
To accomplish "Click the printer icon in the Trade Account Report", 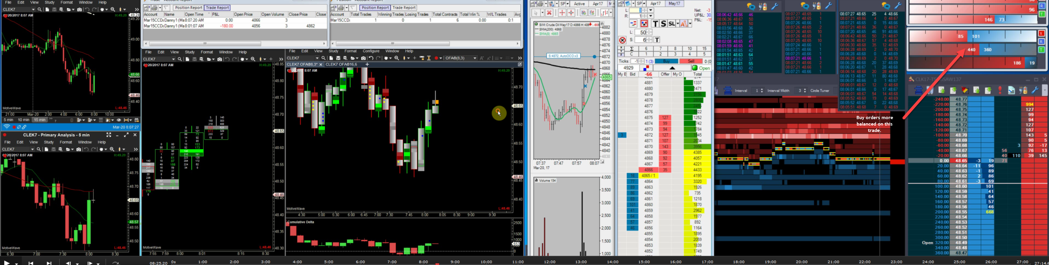I will click(x=155, y=8).
